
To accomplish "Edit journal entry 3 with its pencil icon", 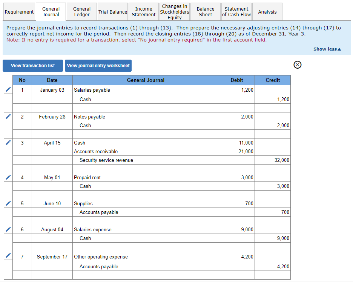I will (8, 143).
